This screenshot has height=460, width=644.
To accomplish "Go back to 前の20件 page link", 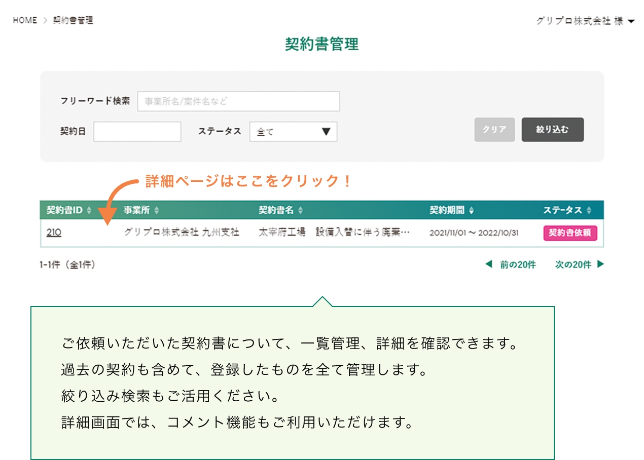I will [x=517, y=264].
